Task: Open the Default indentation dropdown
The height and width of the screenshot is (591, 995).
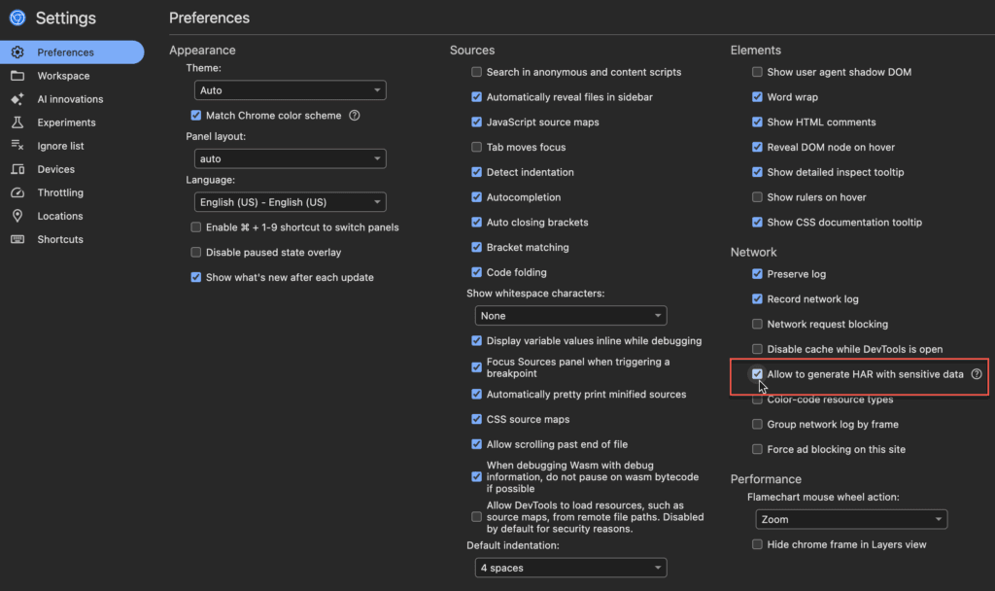Action: click(x=570, y=567)
